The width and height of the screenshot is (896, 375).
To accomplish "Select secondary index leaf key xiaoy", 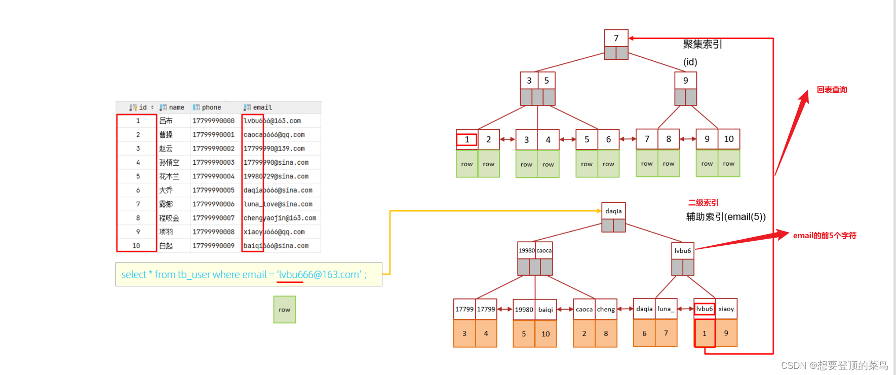I will pos(726,309).
